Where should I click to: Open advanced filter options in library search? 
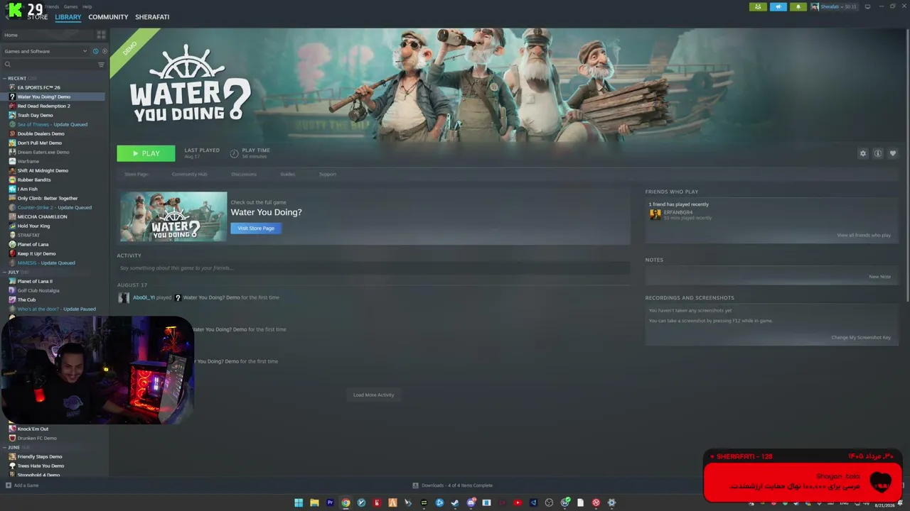(101, 65)
